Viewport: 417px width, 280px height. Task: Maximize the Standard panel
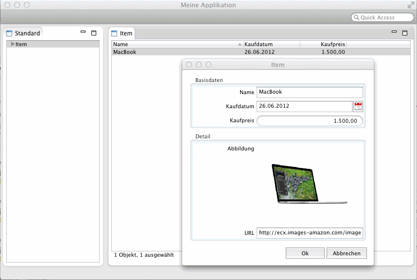[x=94, y=33]
